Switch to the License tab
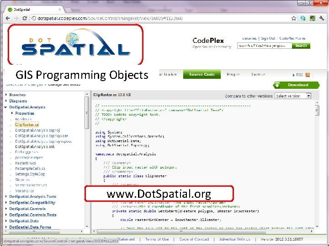The height and width of the screenshot is (246, 329). [258, 74]
